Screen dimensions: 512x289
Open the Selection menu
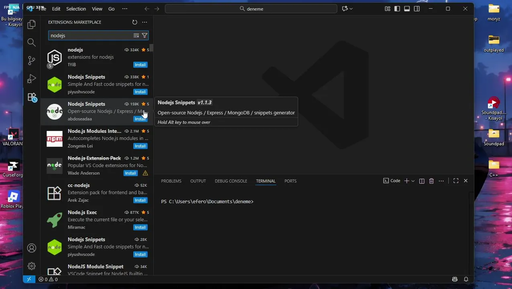point(76,8)
